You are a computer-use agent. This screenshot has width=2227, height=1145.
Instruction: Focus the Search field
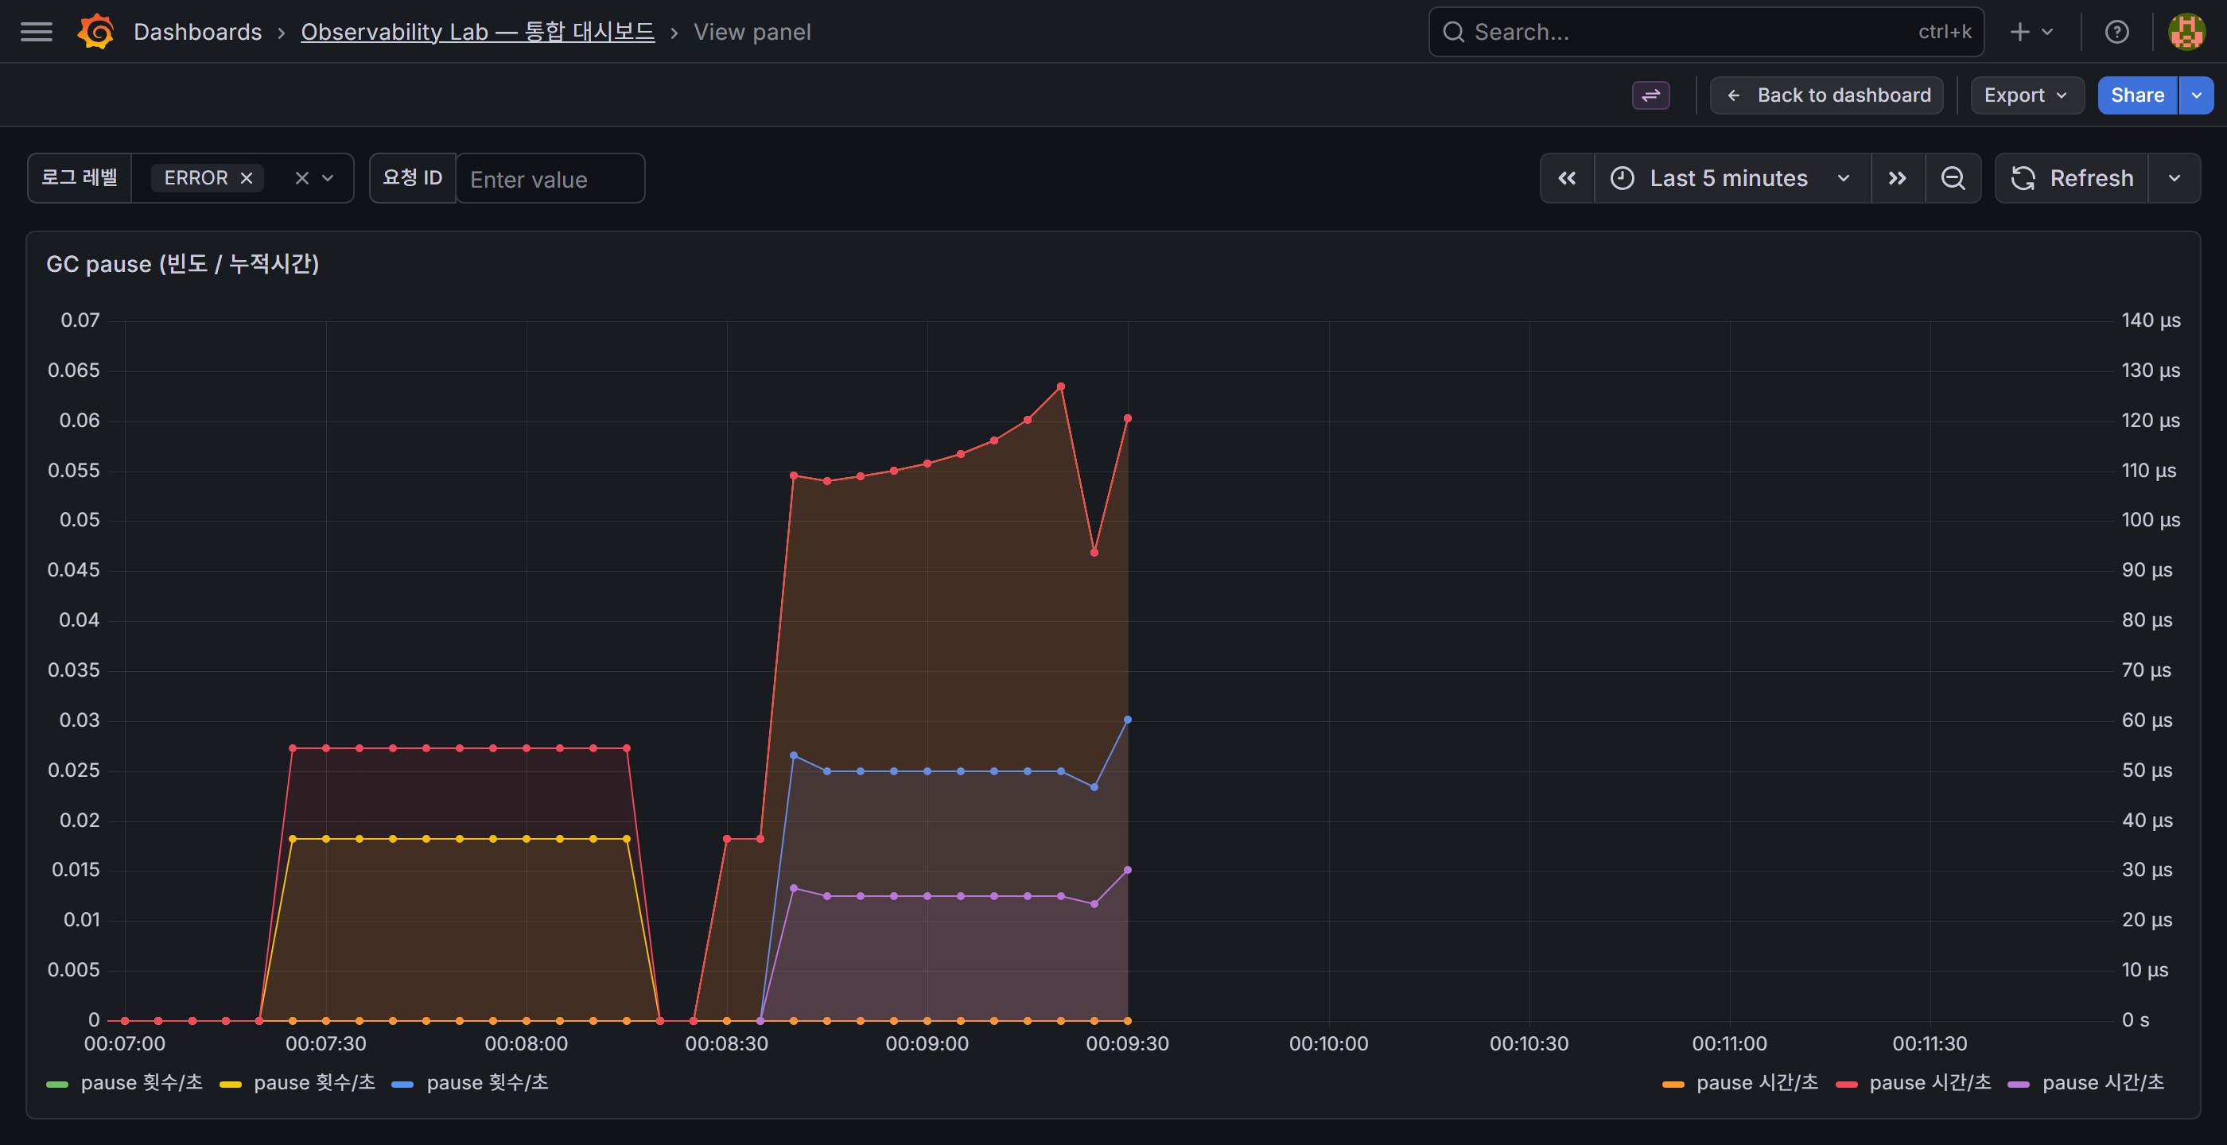point(1706,32)
